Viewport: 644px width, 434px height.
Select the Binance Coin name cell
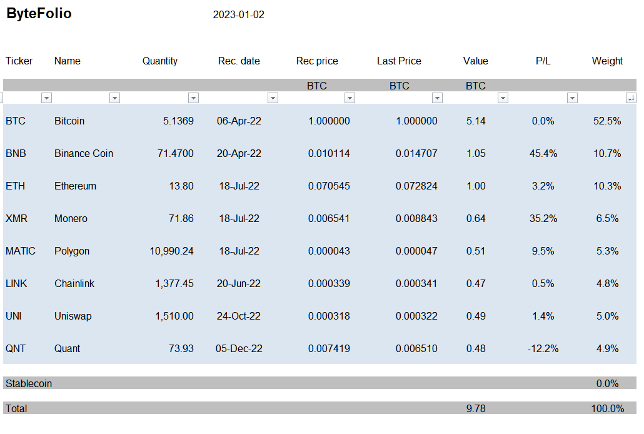(x=84, y=153)
